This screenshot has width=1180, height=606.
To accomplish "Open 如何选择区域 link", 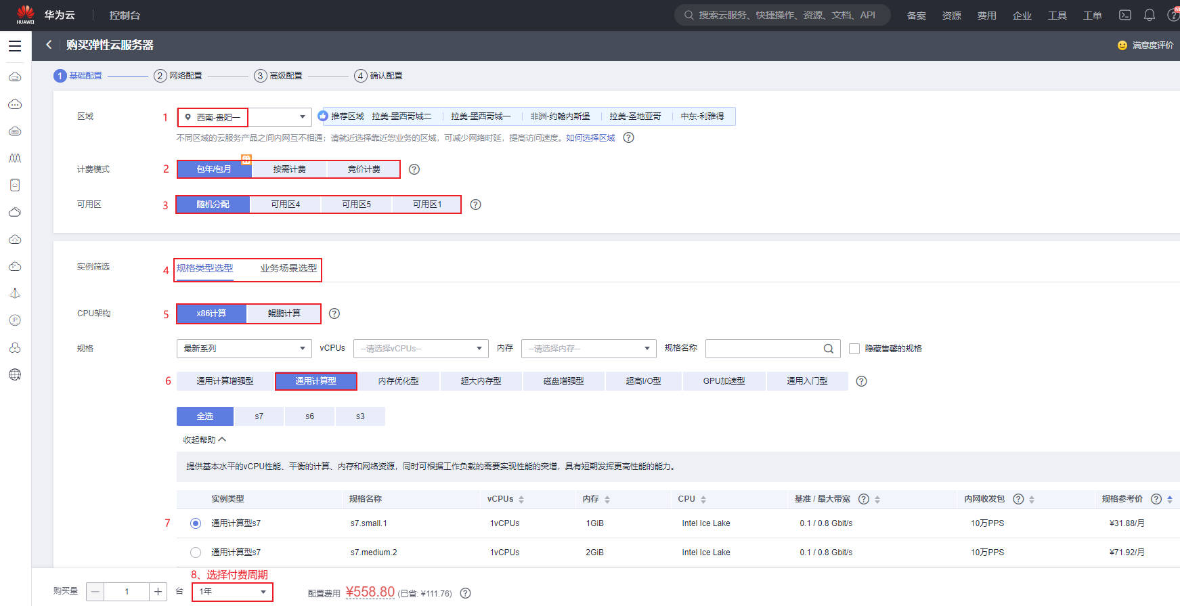I will [x=590, y=137].
